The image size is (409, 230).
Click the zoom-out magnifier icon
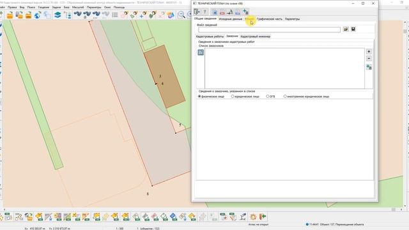(181, 15)
